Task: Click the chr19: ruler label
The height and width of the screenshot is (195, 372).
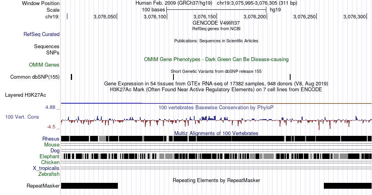Action: [52, 16]
